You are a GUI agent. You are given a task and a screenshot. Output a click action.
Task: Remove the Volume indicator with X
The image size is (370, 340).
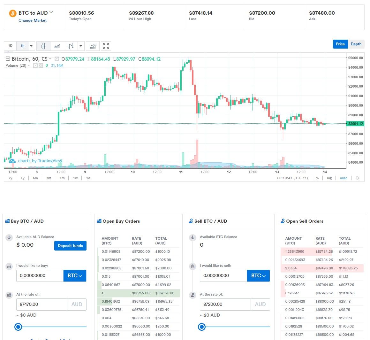41,66
